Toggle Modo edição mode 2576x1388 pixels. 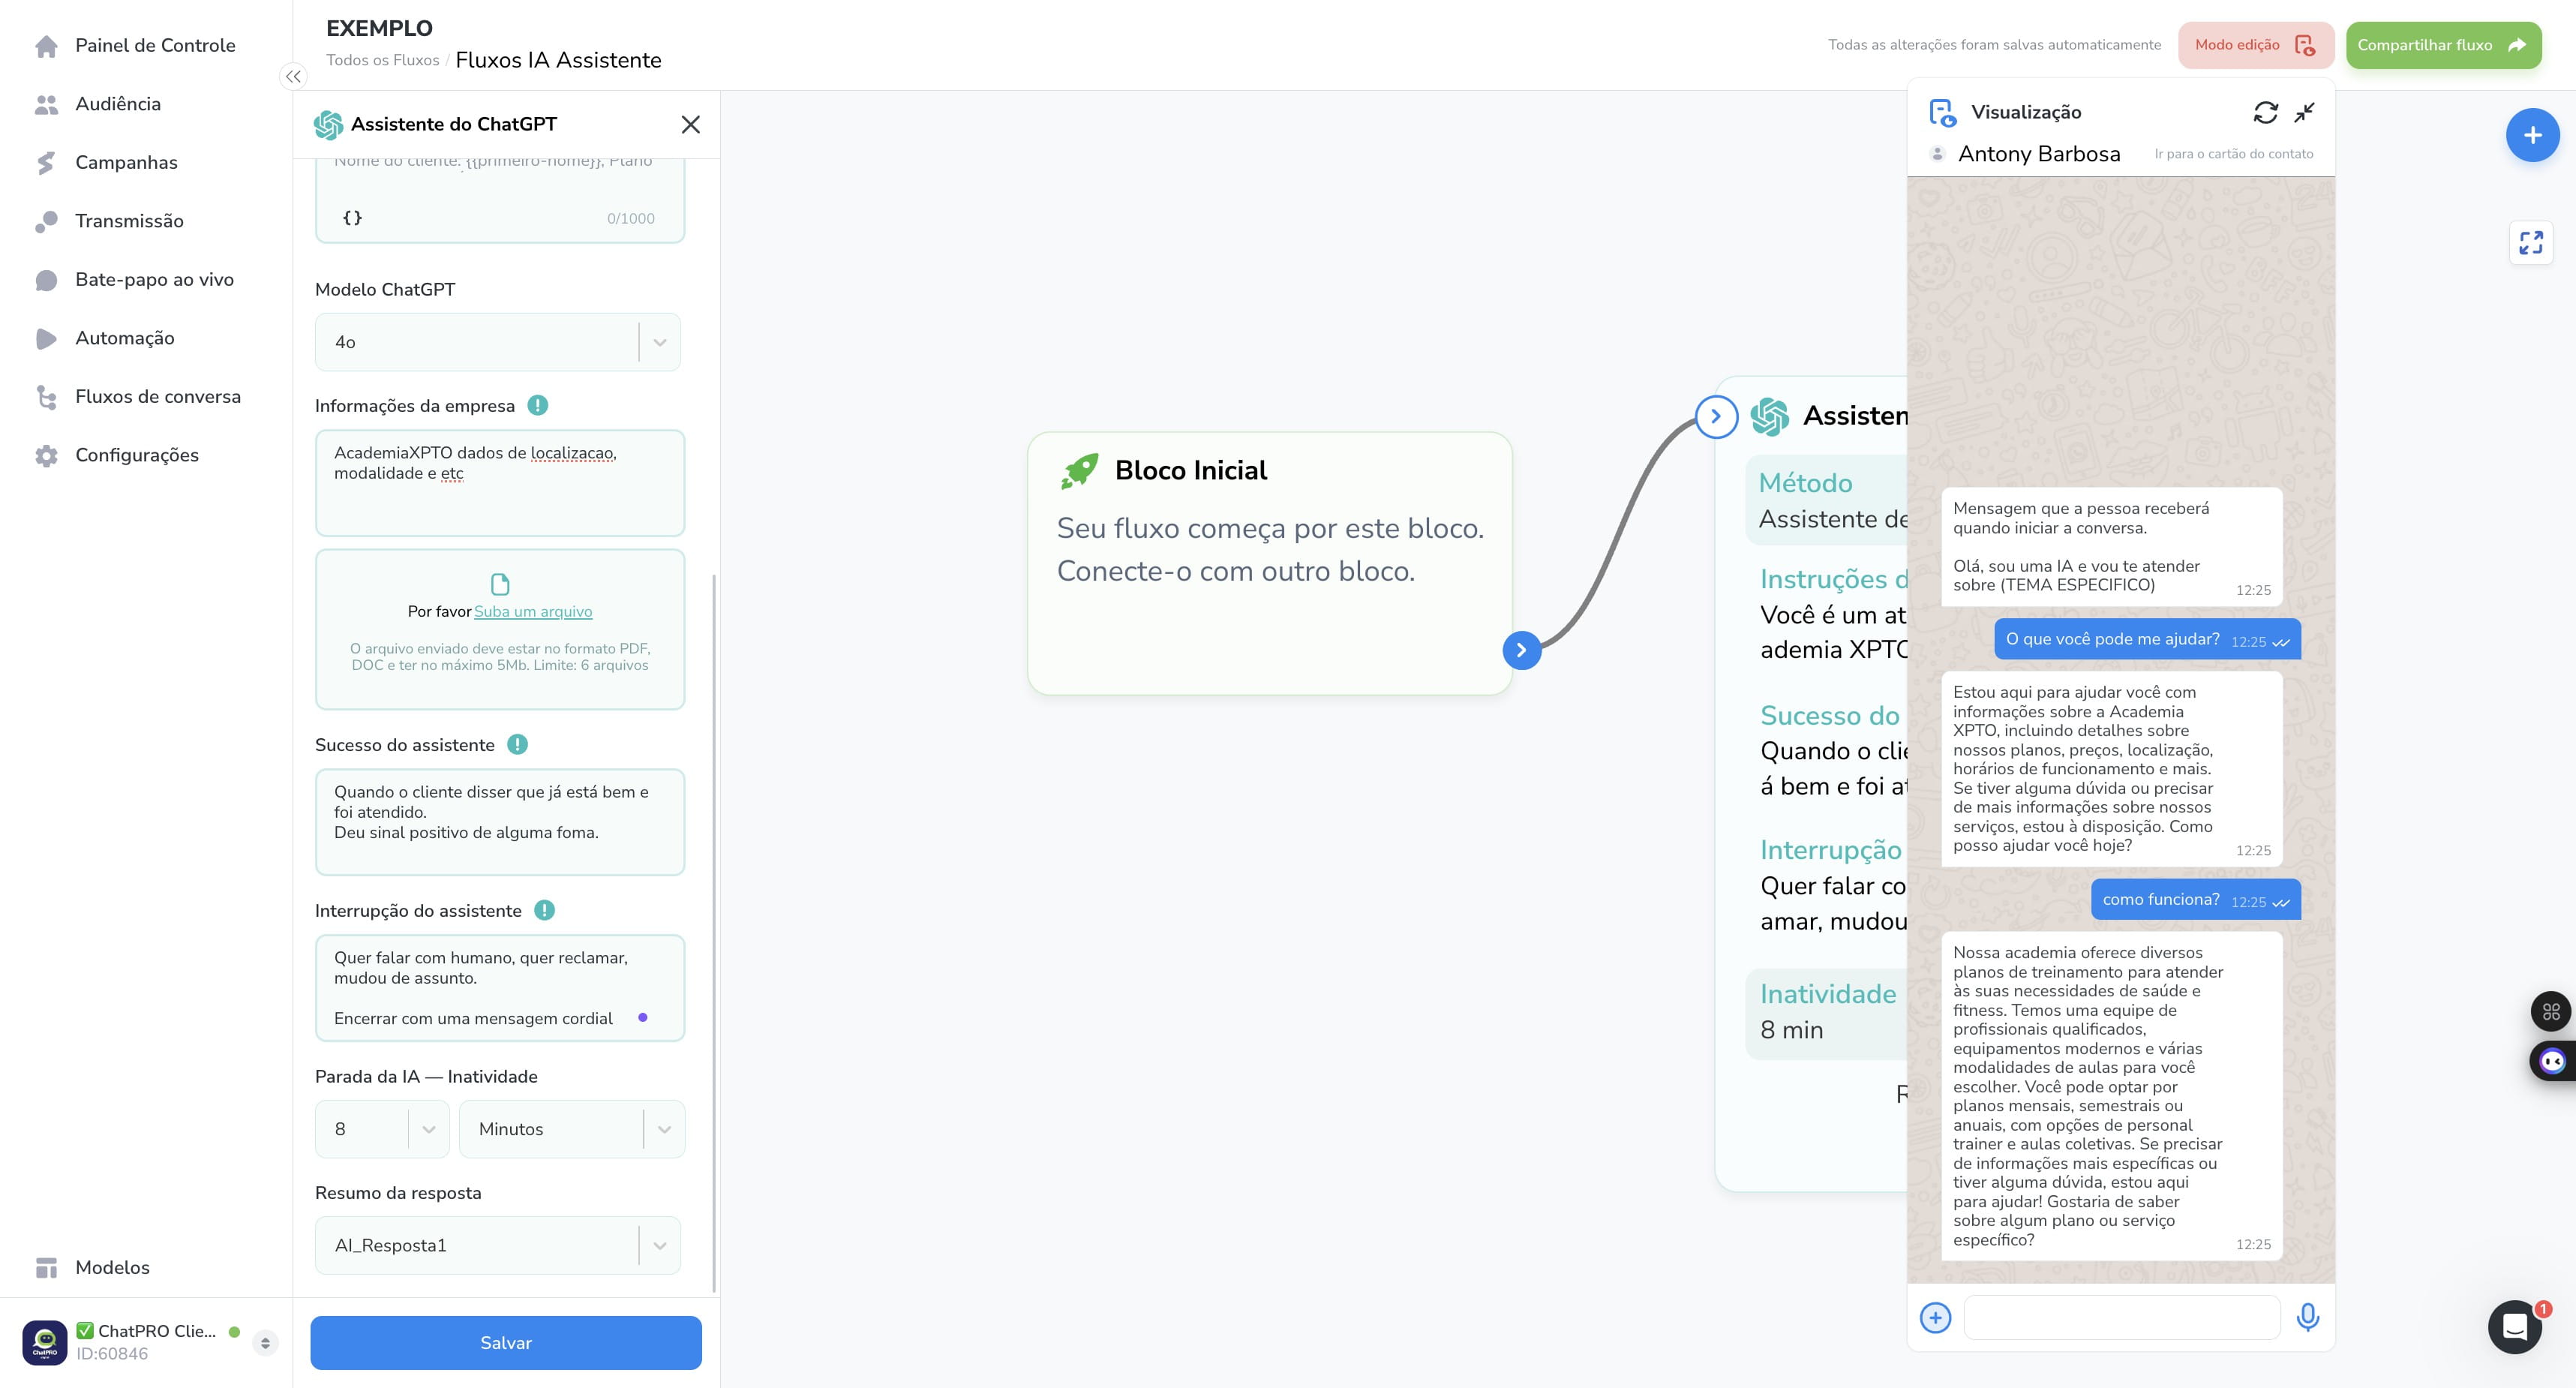pos(2255,45)
